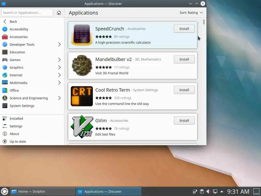Open the System Settings category
This screenshot has width=261, height=196.
coord(32,106)
